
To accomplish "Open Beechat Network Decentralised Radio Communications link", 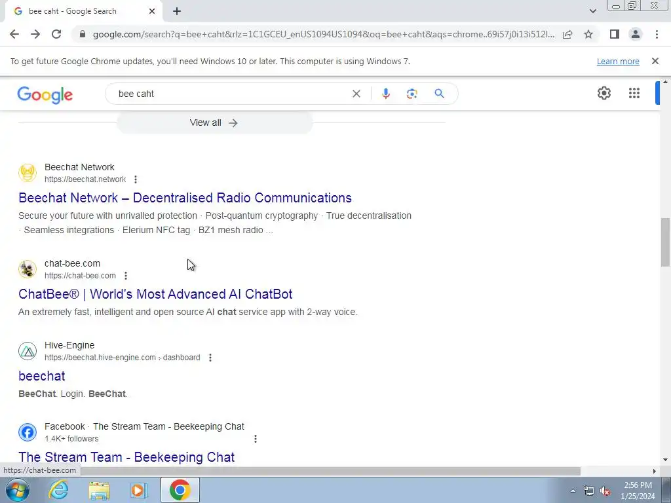I will (x=185, y=198).
